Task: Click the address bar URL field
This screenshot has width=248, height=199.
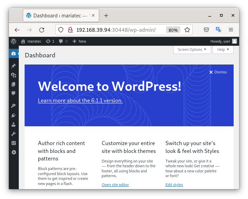Action: pyautogui.click(x=116, y=30)
